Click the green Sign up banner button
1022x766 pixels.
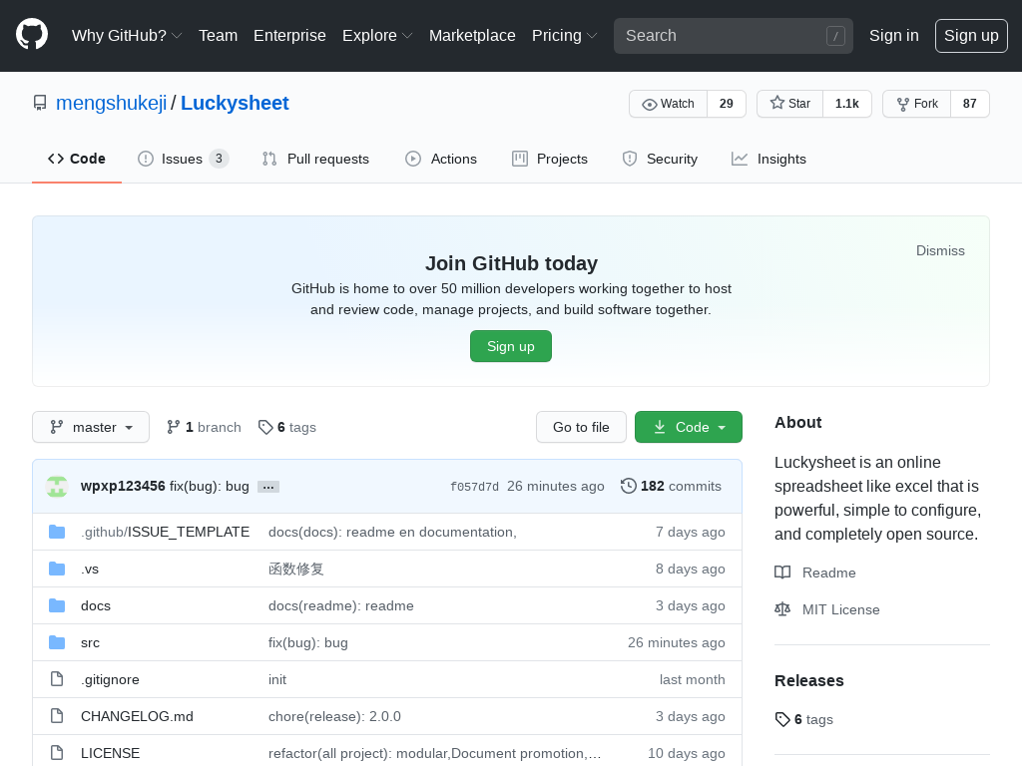(511, 346)
